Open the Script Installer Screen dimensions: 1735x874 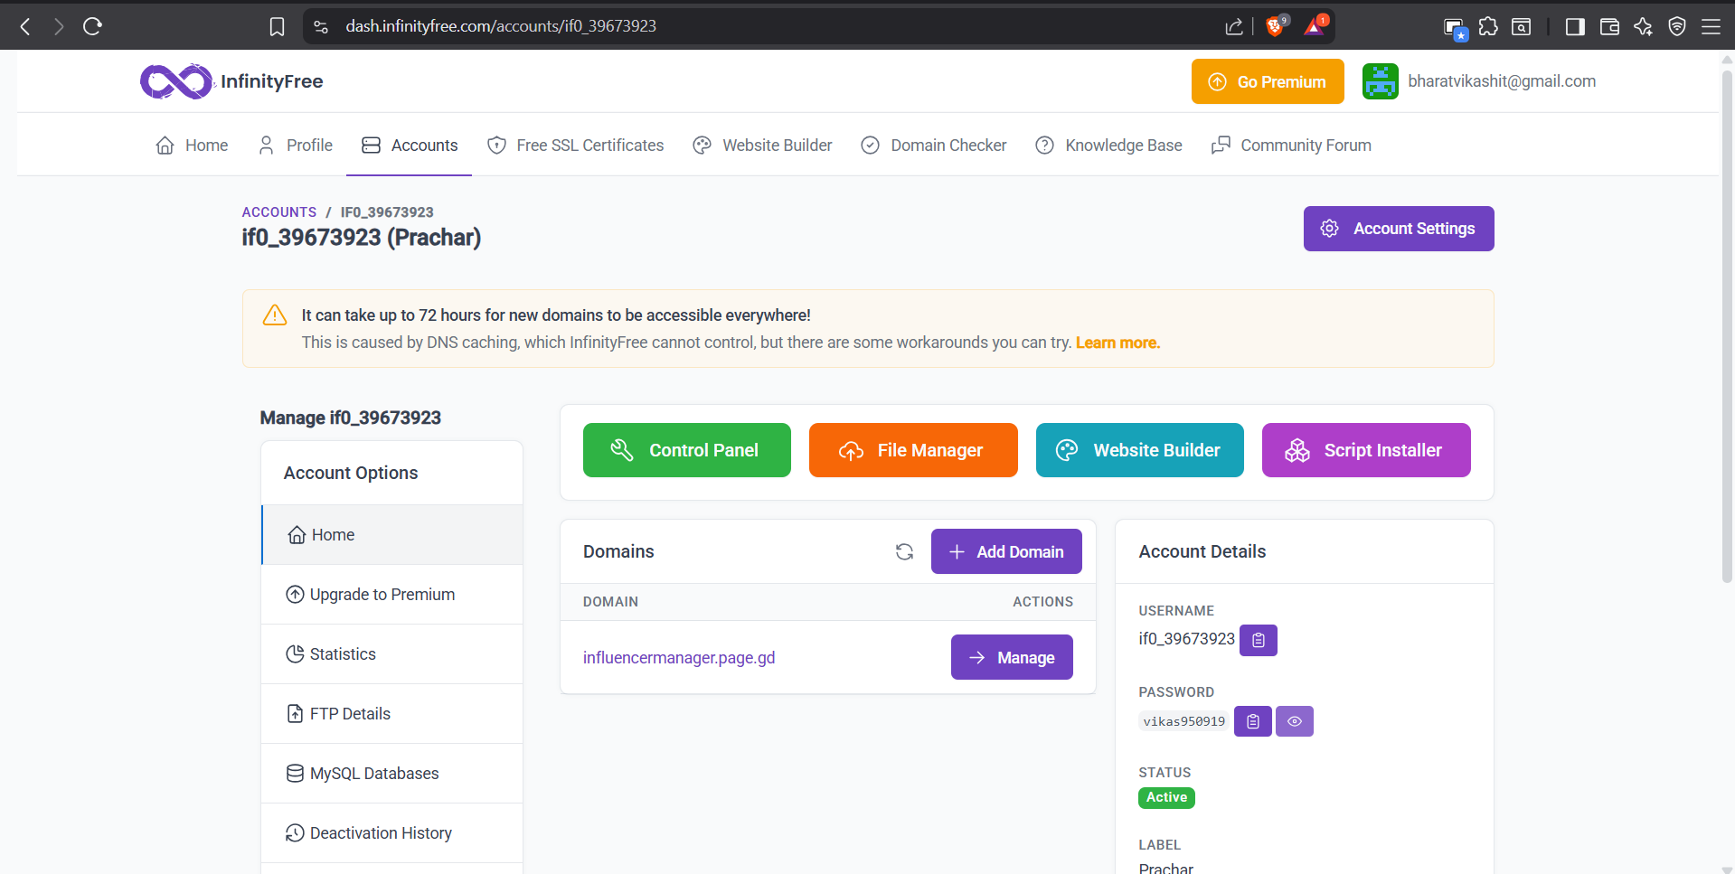click(1366, 450)
